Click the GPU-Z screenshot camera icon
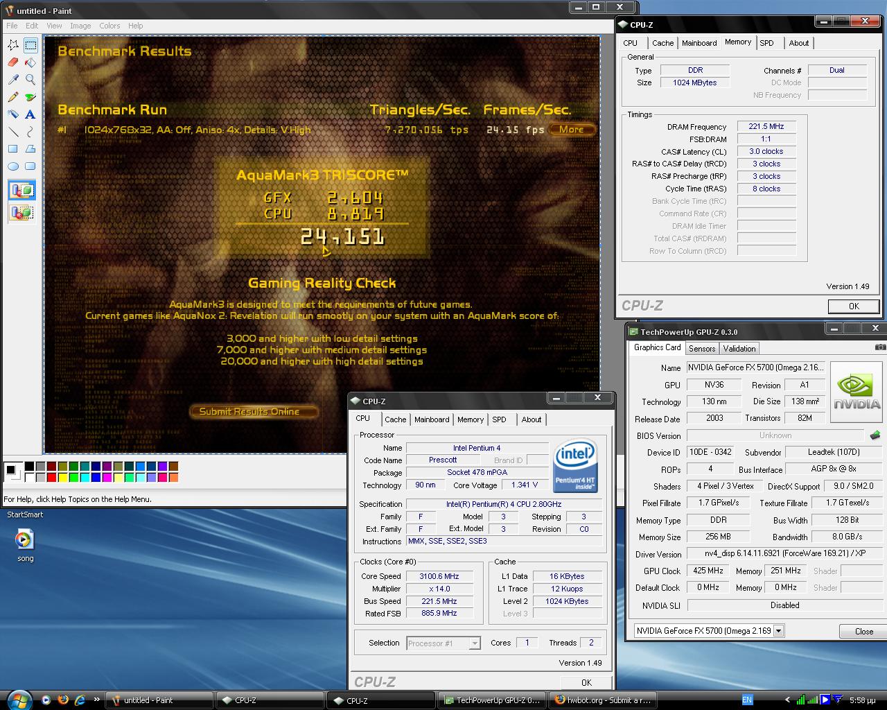Image resolution: width=887 pixels, height=710 pixels. pos(879,347)
